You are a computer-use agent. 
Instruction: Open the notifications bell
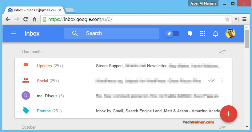tap(215, 33)
